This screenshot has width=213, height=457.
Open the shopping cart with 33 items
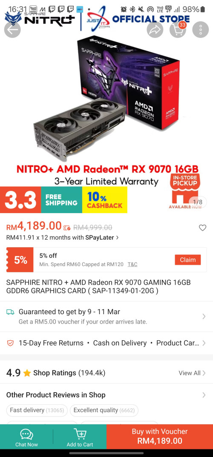(x=178, y=29)
